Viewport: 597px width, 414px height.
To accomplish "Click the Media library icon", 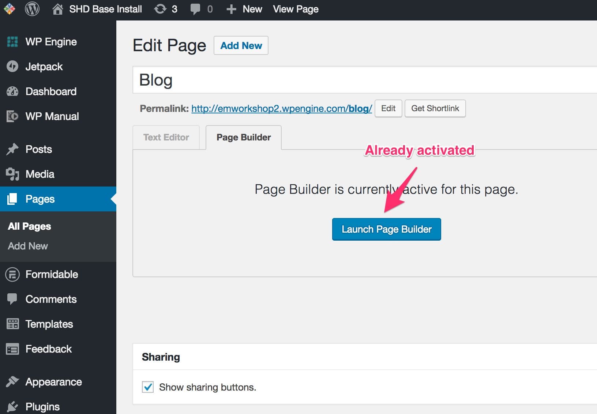I will [x=12, y=174].
